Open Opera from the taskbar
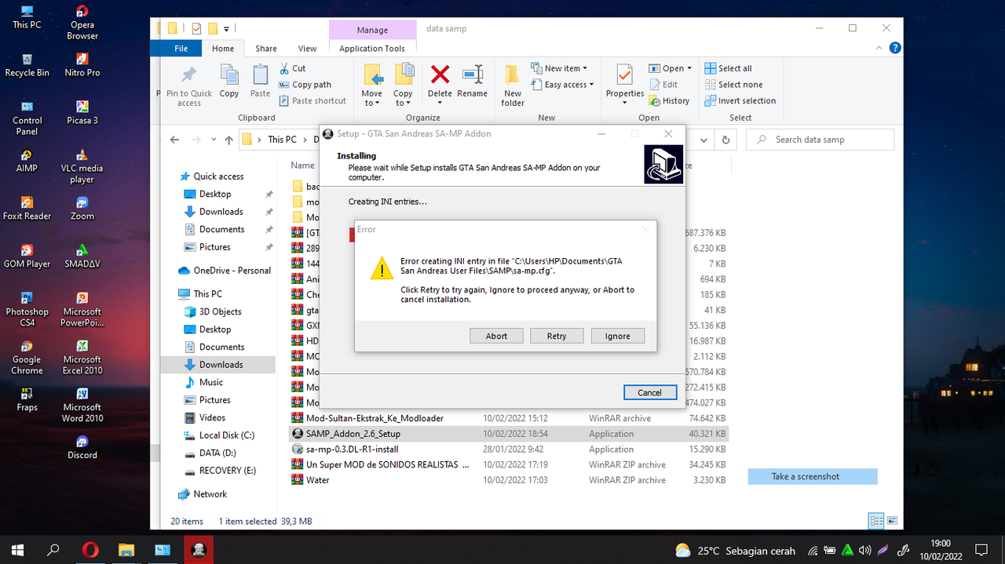 pos(90,550)
